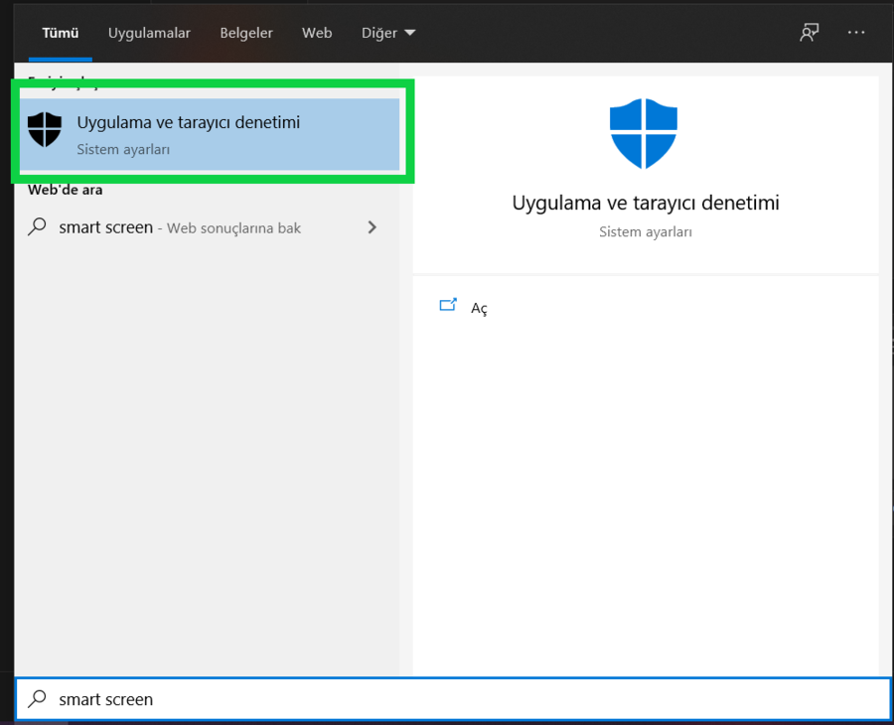Click the large blue shield icon
Screen dimensions: 894x725
(644, 133)
